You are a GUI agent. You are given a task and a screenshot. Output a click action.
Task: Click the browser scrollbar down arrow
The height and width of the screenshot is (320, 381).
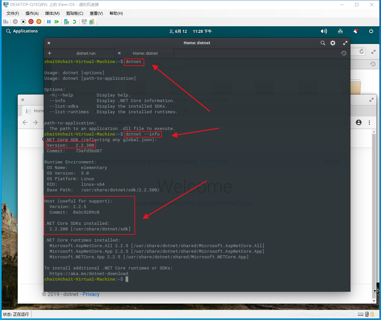(x=374, y=301)
